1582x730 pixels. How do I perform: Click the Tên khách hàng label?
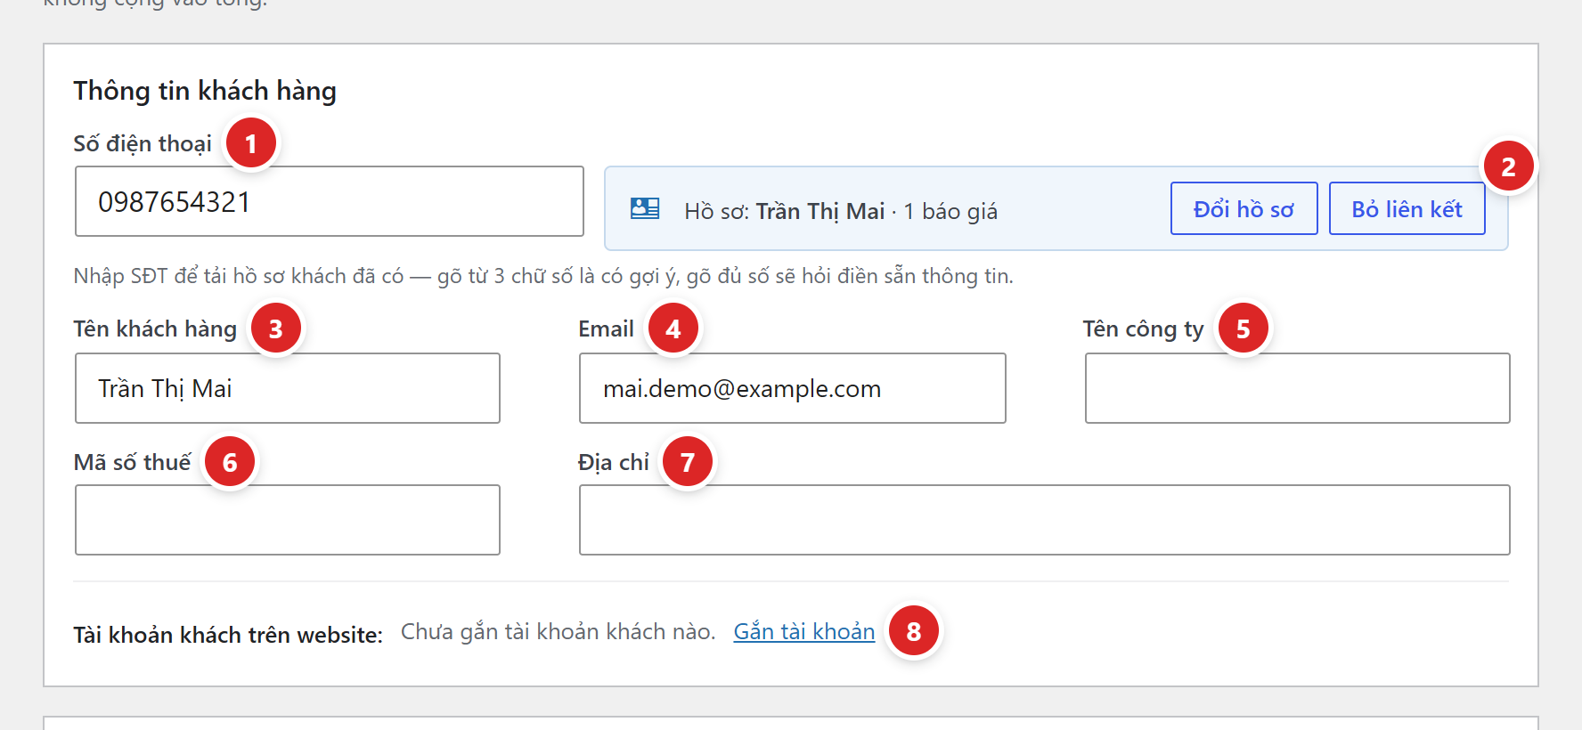155,328
